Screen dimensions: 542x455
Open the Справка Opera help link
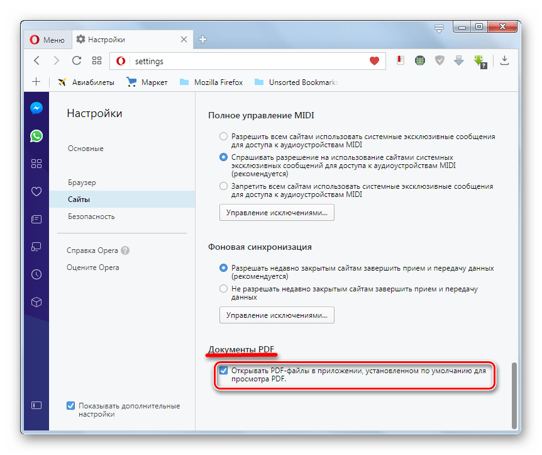92,250
